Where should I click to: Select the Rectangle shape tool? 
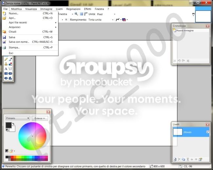pyautogui.click(x=6, y=73)
